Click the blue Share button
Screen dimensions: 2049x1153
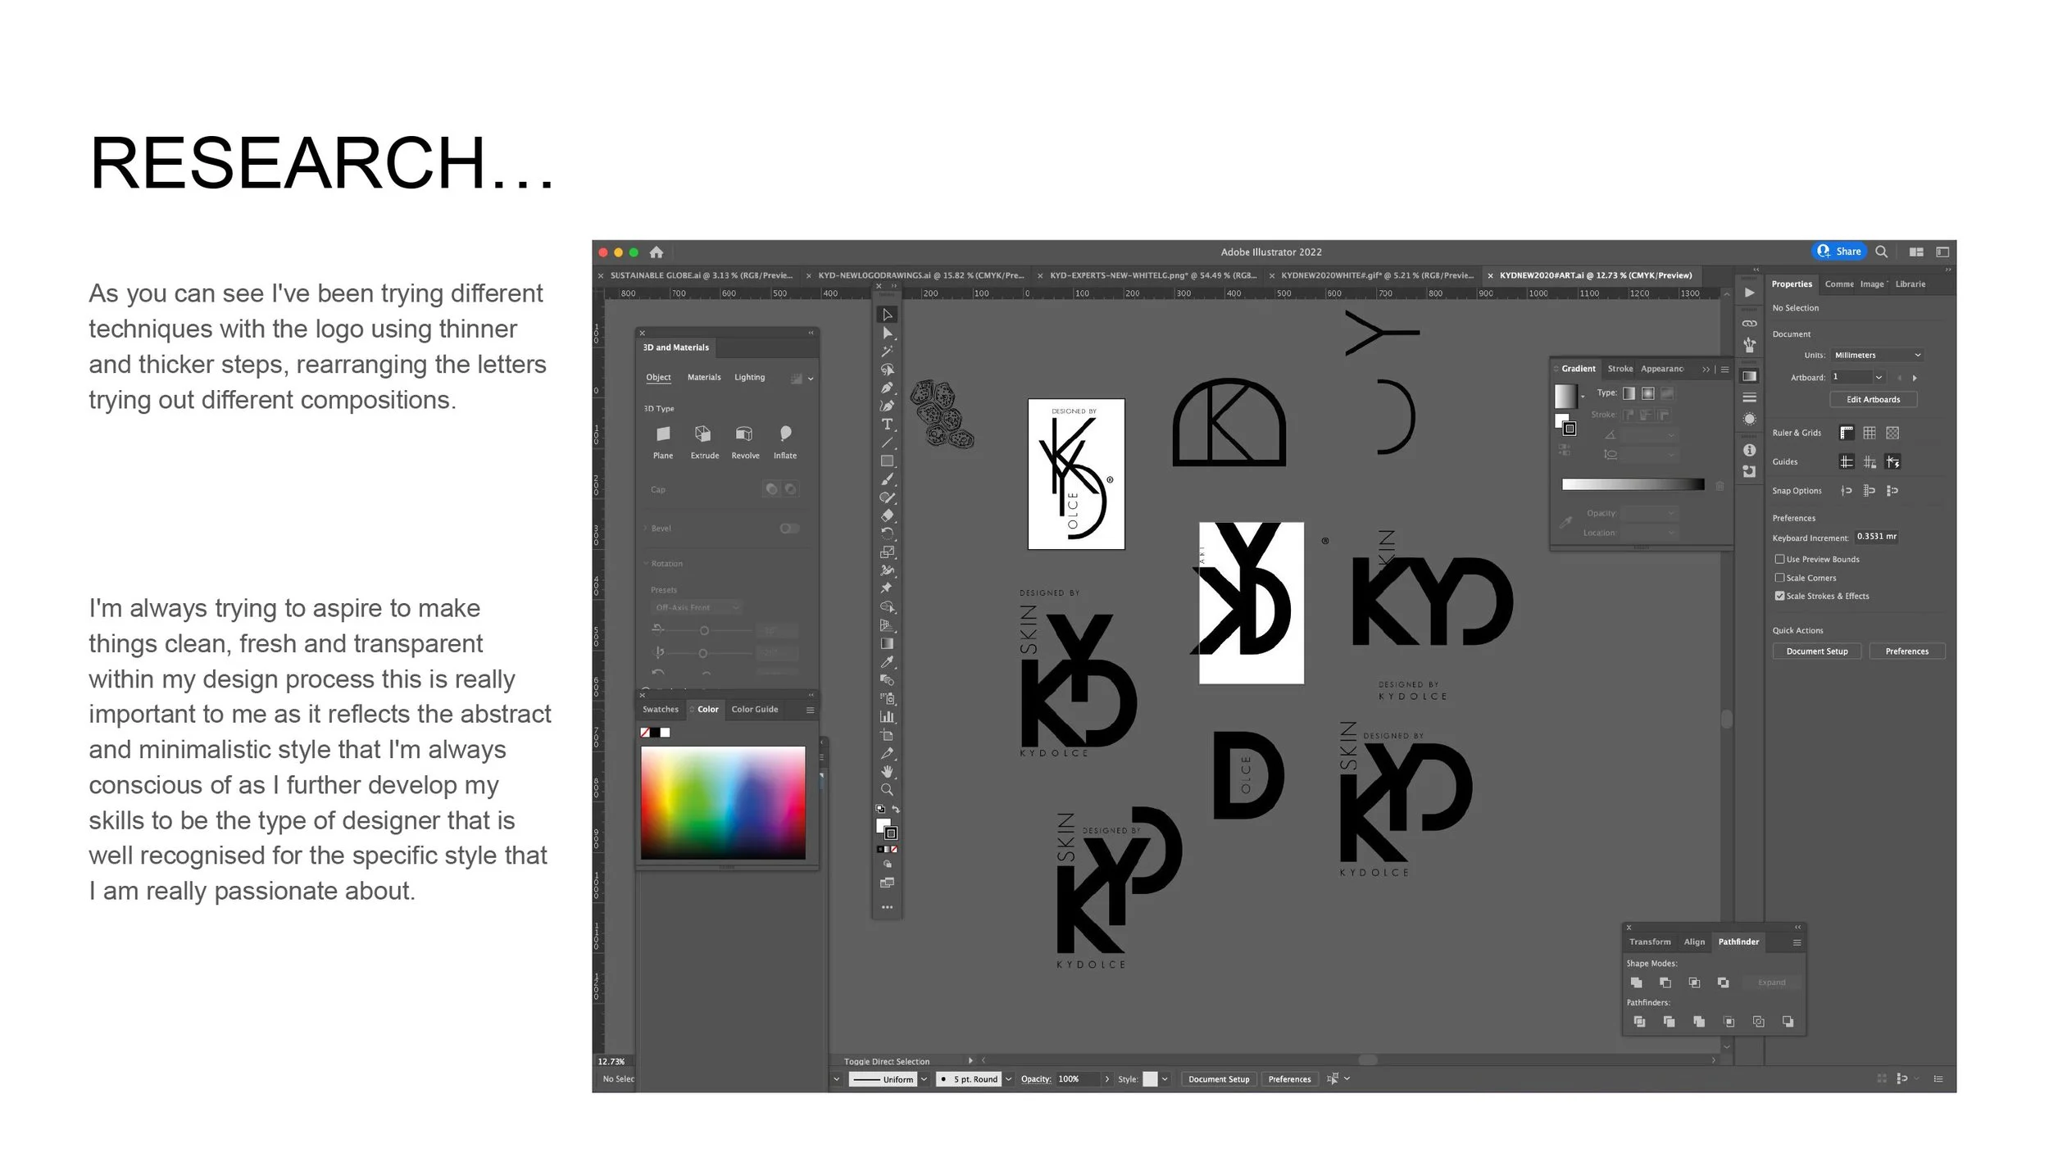tap(1838, 252)
